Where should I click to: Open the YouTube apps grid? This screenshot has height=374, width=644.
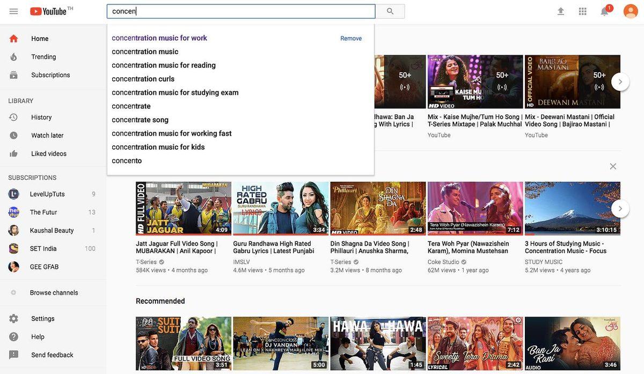[583, 11]
